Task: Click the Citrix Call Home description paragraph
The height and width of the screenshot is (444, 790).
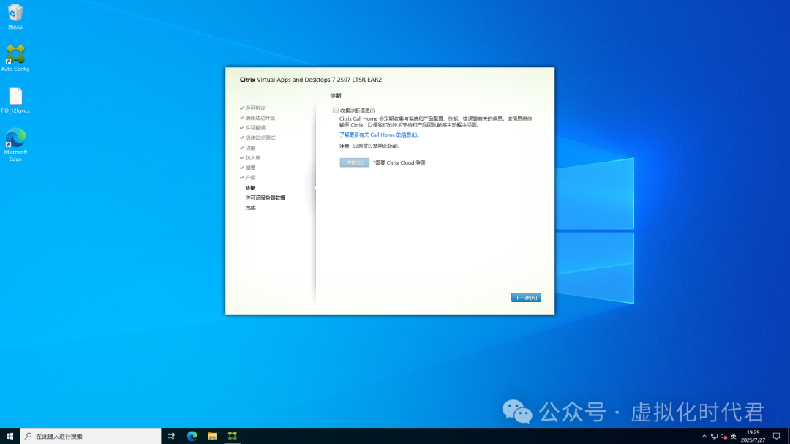Action: 436,122
